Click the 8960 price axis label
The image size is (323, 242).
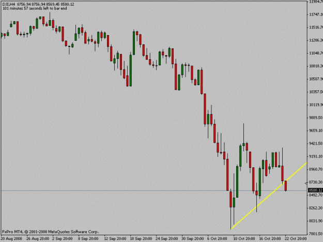tap(316, 169)
